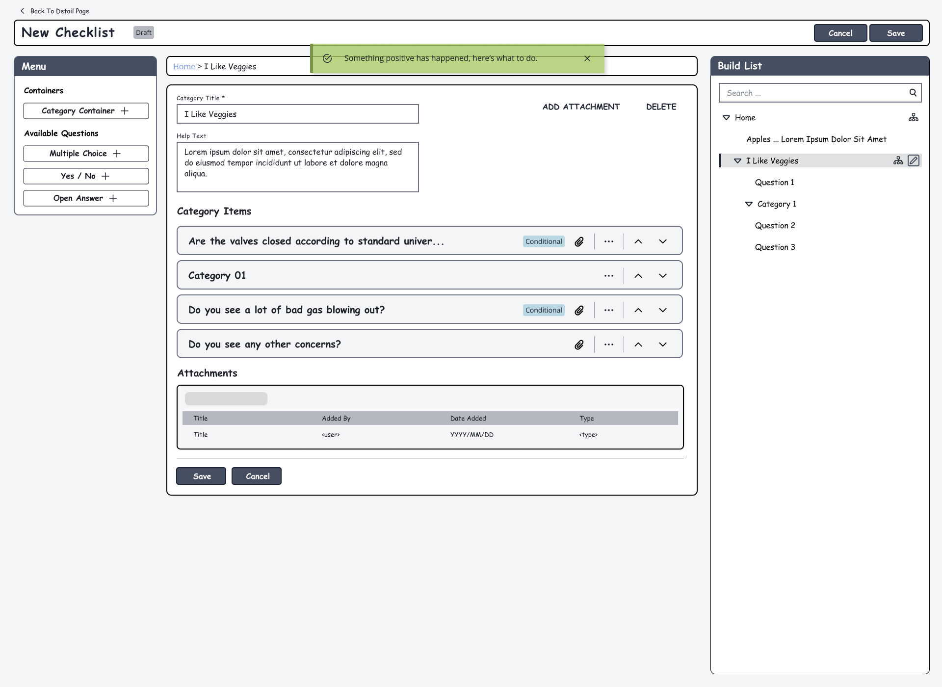Screen dimensions: 942x687
Task: Click Cancel at bottom of form
Action: (x=257, y=476)
